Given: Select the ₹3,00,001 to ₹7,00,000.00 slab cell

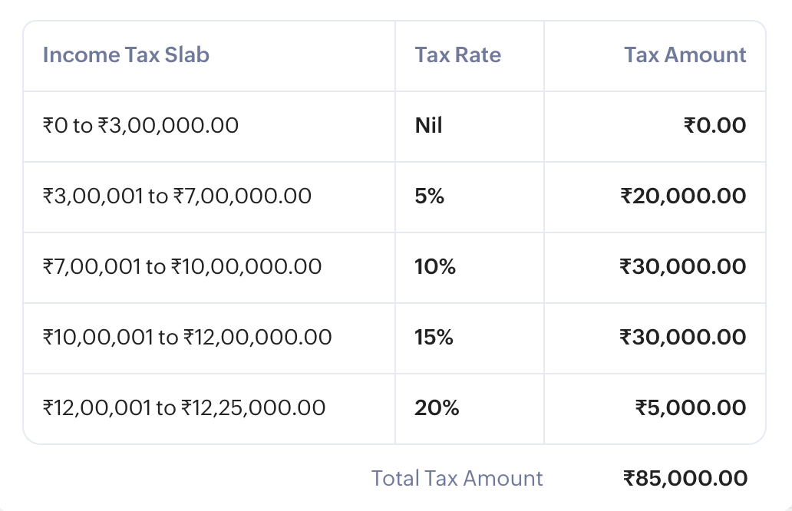Looking at the screenshot, I should 177,196.
